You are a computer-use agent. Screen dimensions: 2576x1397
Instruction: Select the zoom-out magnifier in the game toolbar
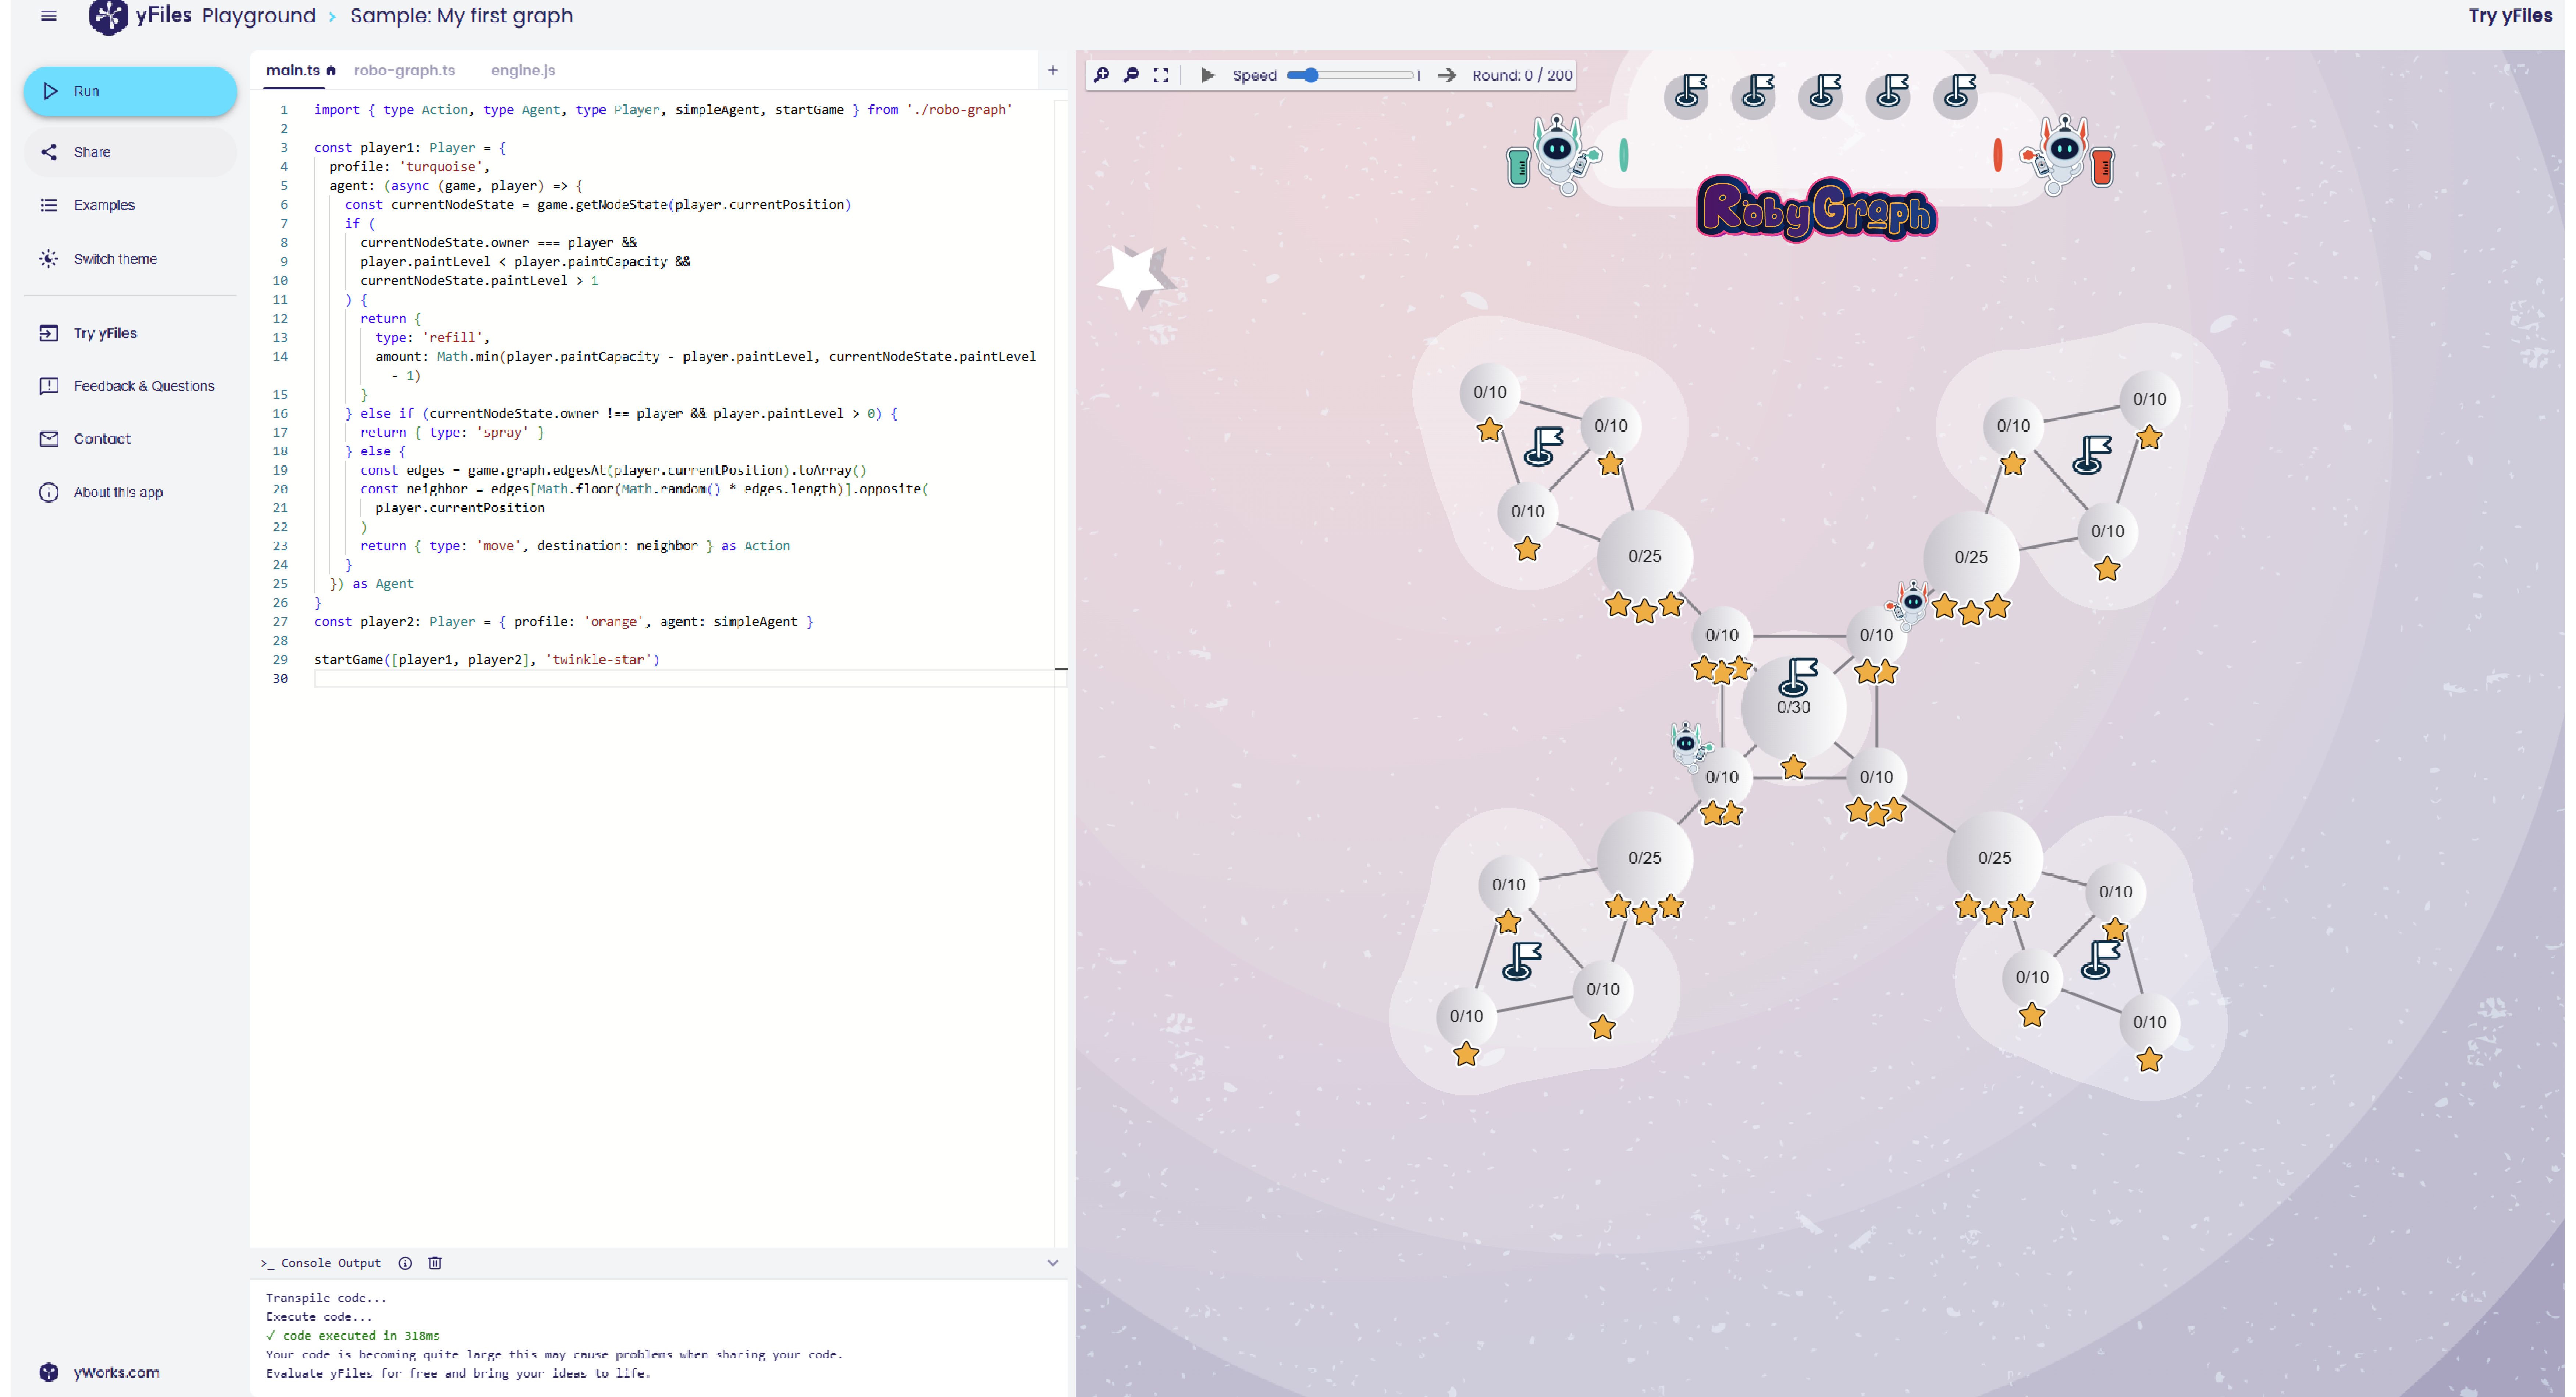click(x=1131, y=75)
